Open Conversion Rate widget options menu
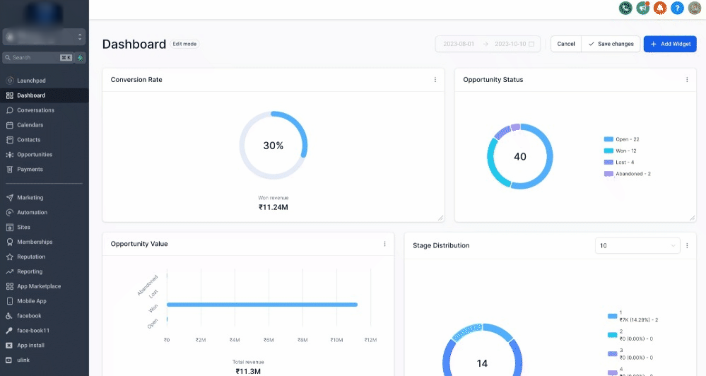This screenshot has width=706, height=376. point(435,80)
